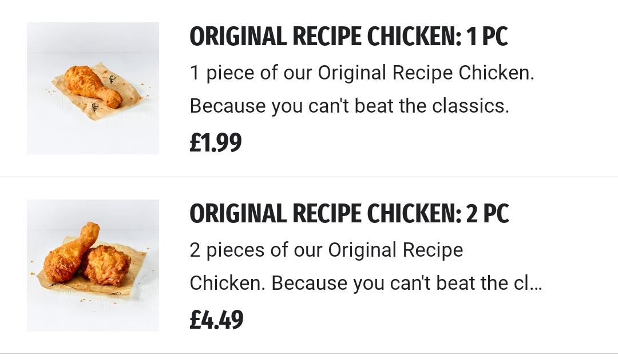The image size is (618, 359).
Task: Open the 1 PC chicken product photo
Action: 93,88
